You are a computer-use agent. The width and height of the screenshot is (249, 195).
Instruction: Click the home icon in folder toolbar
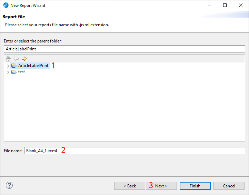pyautogui.click(x=9, y=59)
